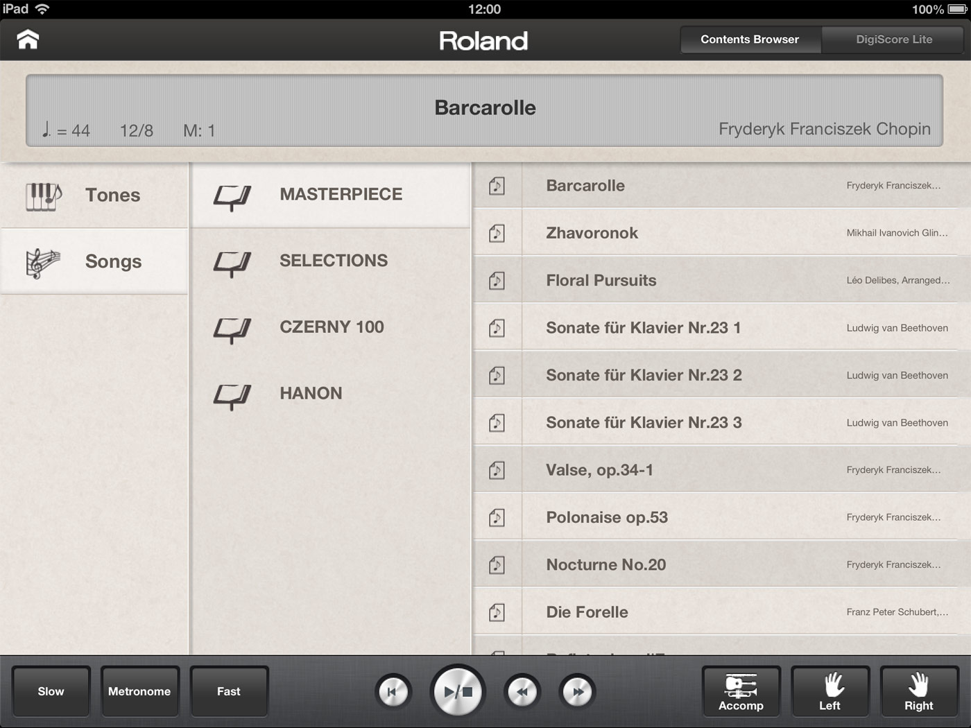The image size is (971, 728).
Task: Select the SELECTIONS collection
Action: coord(331,261)
